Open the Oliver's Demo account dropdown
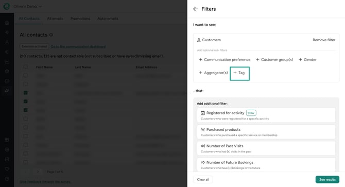This screenshot has width=345, height=187. coord(27,6)
